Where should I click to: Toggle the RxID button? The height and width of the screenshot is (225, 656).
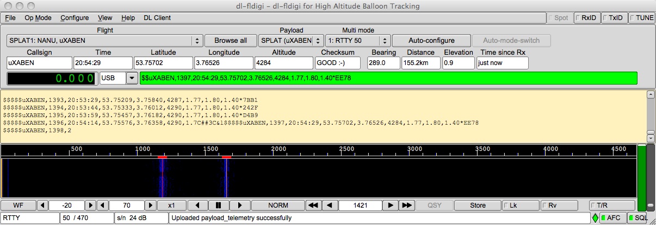(x=587, y=18)
